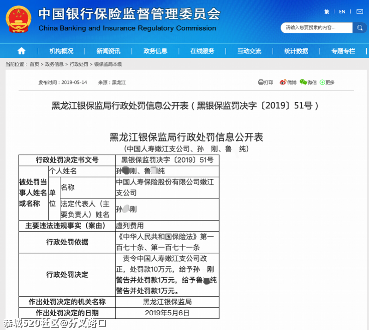Click the article headline with 51号
Image resolution: width=369 pixels, height=330 pixels.
[185, 106]
